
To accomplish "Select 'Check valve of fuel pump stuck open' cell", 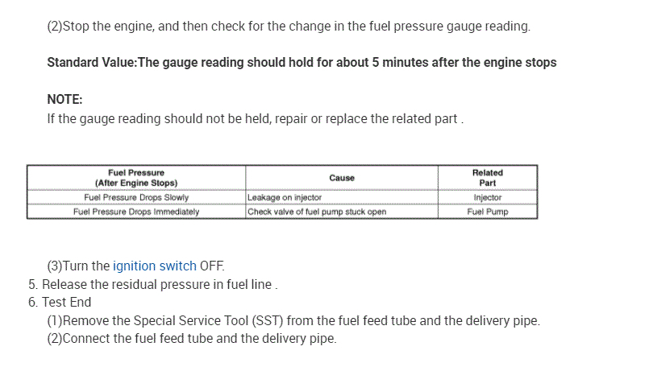I will click(x=317, y=212).
